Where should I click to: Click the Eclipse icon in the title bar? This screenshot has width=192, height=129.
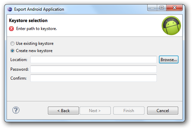10,9
